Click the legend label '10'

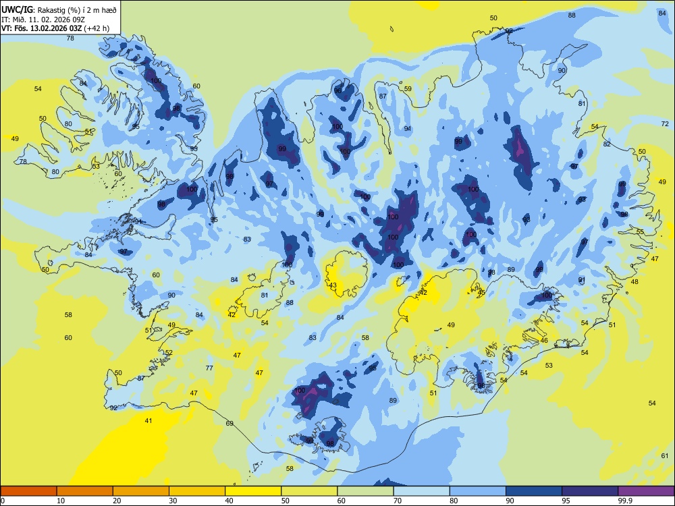61,501
